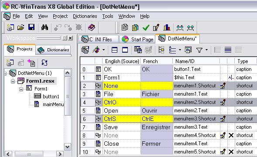257x157 pixels.
Task: Close the Workspace panel with its X
Action: [x=71, y=38]
